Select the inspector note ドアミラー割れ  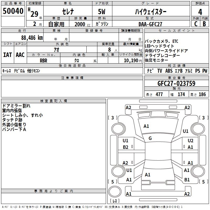[x=16, y=106]
